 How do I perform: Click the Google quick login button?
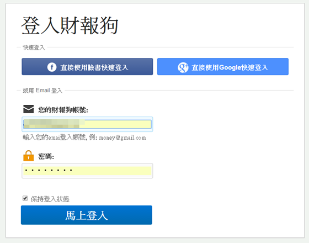(223, 67)
